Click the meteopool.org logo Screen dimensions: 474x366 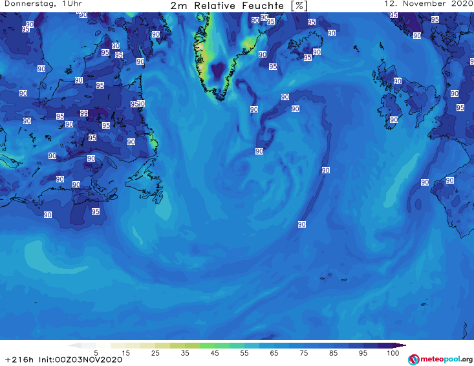tap(440, 360)
